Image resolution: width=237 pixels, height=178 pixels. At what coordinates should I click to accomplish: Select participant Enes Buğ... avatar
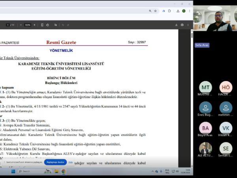(x=205, y=108)
